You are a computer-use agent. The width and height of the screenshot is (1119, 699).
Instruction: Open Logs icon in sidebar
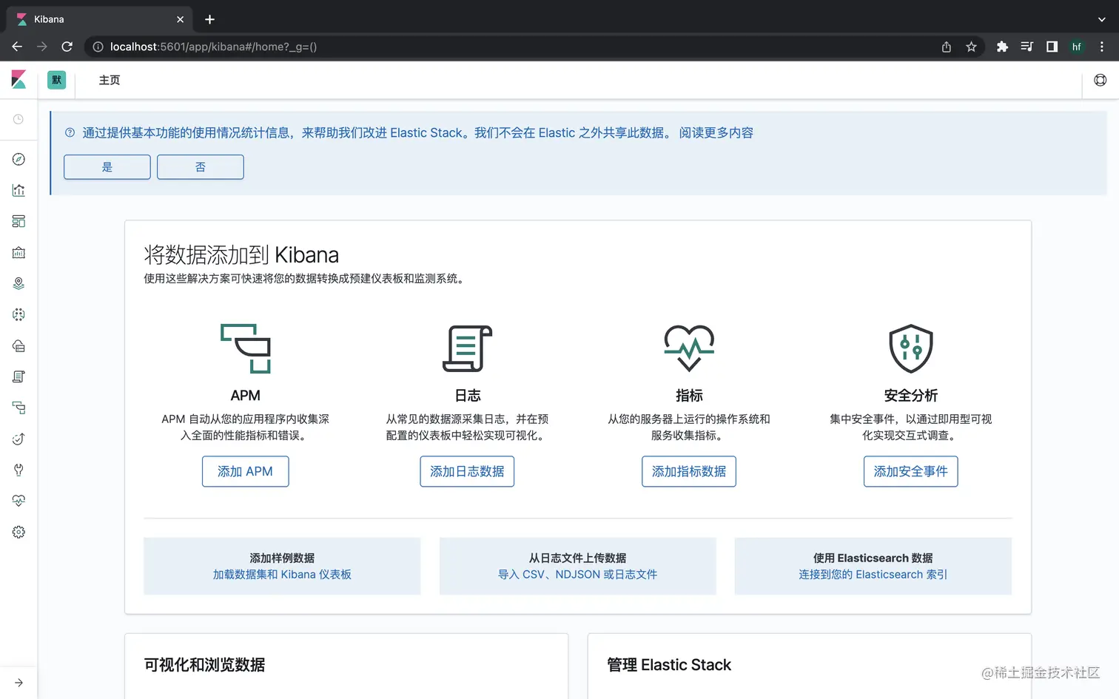[x=19, y=377]
